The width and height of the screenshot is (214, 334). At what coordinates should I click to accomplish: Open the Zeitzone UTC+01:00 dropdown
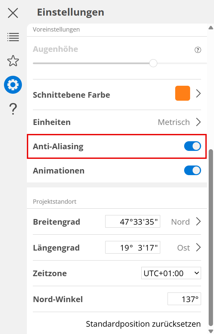tap(171, 273)
